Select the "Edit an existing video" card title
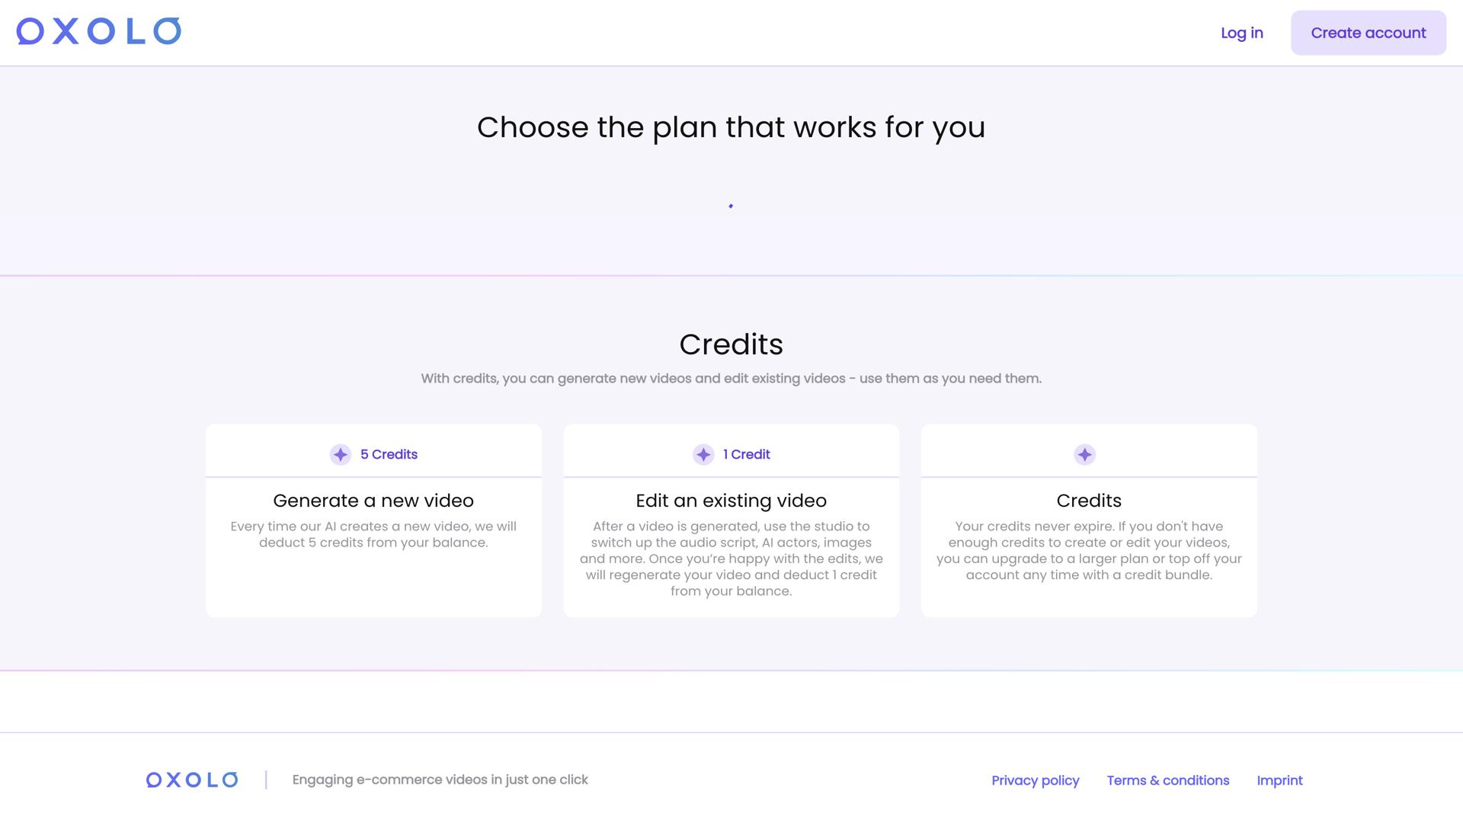Screen dimensions: 1463x823 (x=731, y=501)
